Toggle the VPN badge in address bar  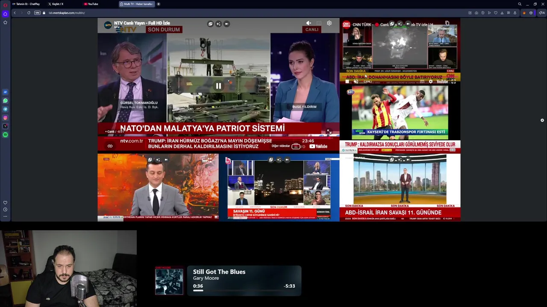[x=37, y=13]
